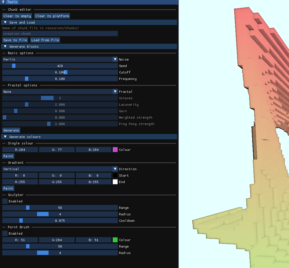This screenshot has height=268, width=289.
Task: Click the Gain slider
Action: (60, 111)
